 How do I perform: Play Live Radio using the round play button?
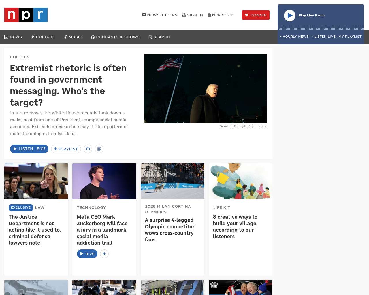289,16
